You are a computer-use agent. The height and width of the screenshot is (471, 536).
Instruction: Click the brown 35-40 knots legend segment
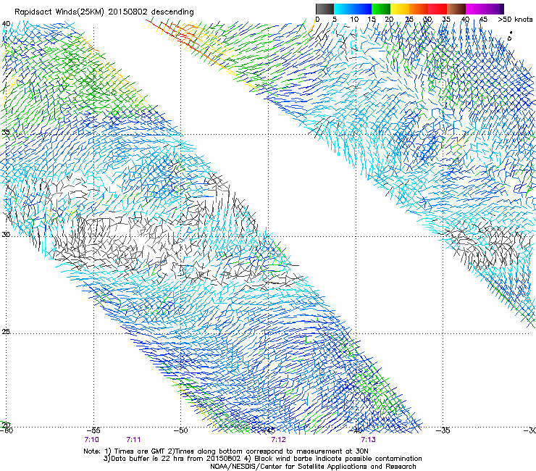tap(456, 9)
